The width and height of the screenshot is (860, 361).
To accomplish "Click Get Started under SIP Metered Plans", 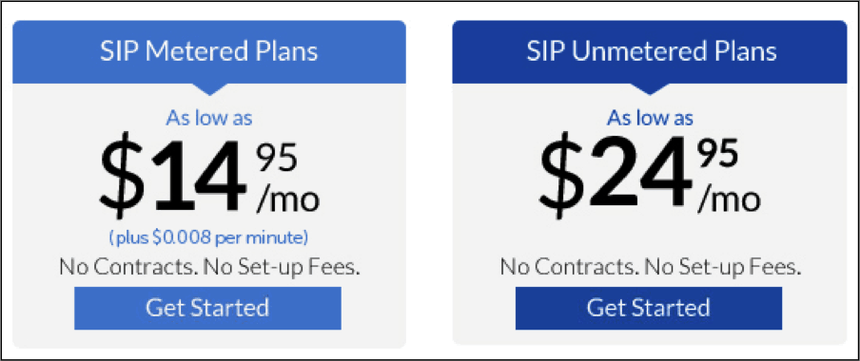I will click(x=207, y=308).
